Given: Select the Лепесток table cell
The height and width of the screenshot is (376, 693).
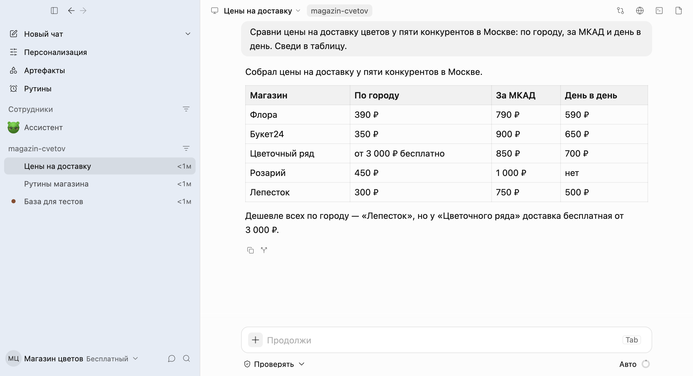Looking at the screenshot, I should pyautogui.click(x=297, y=192).
